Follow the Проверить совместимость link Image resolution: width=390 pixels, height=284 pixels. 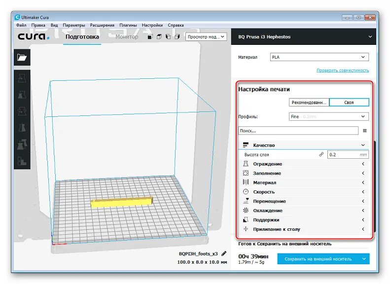[343, 71]
